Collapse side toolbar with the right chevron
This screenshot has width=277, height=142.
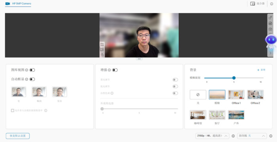coord(270,53)
